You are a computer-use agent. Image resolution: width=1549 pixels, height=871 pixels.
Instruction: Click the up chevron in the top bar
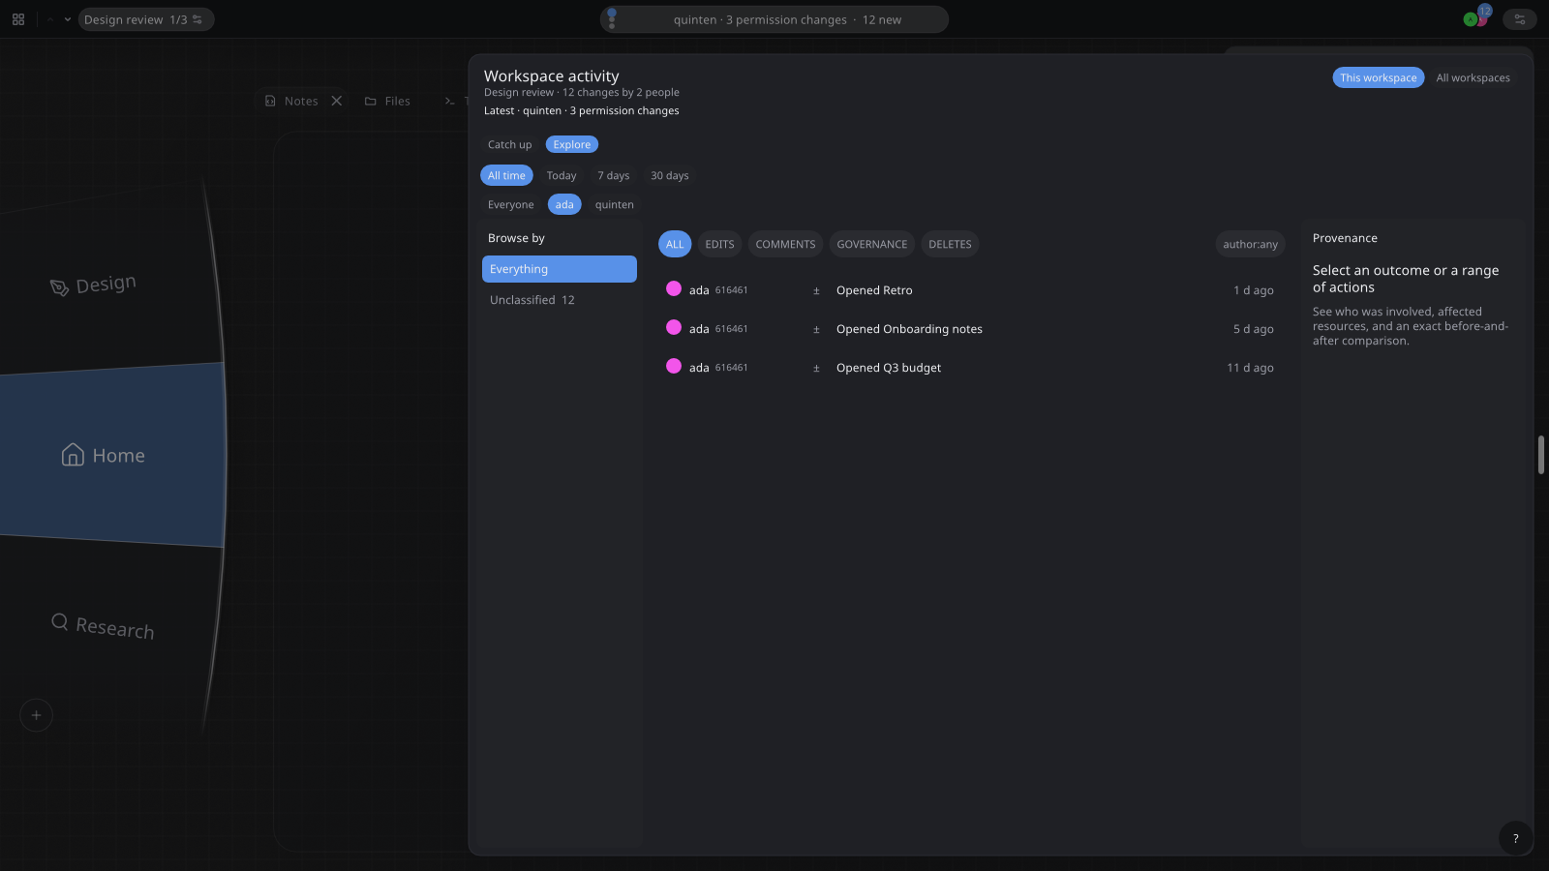pos(50,19)
